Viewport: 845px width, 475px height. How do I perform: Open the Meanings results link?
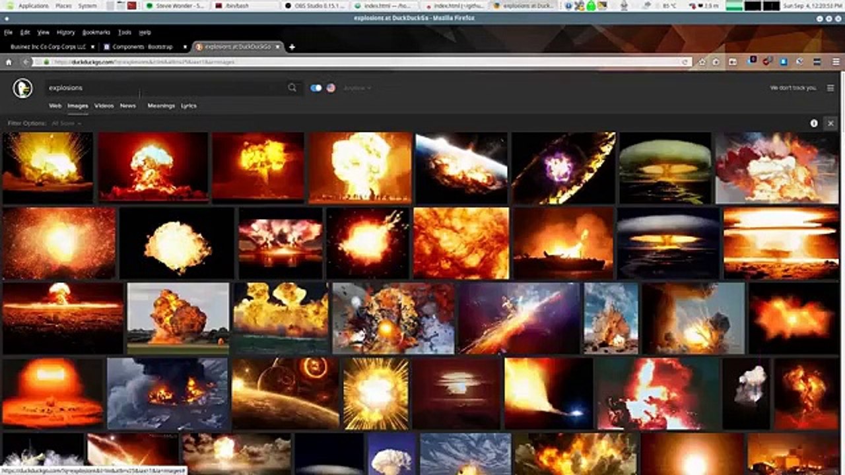[x=161, y=106]
